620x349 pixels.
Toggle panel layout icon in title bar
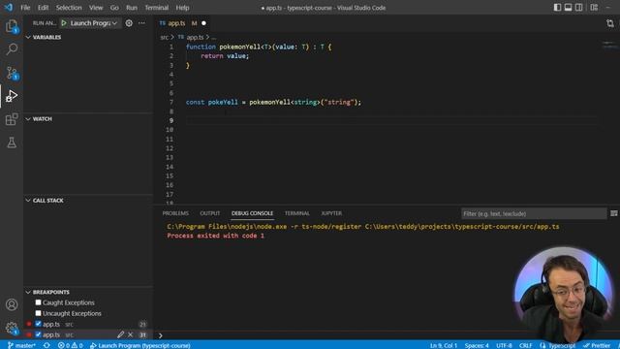point(568,8)
